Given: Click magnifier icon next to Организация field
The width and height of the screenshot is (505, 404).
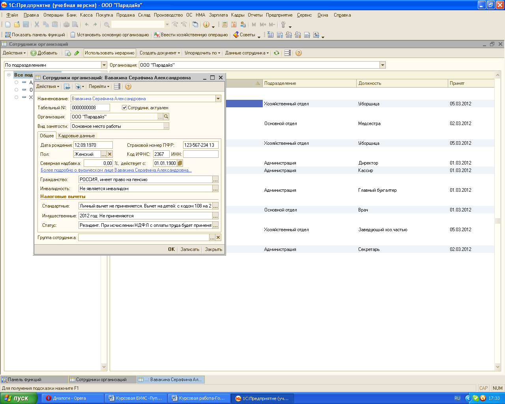Looking at the screenshot, I should pos(166,117).
